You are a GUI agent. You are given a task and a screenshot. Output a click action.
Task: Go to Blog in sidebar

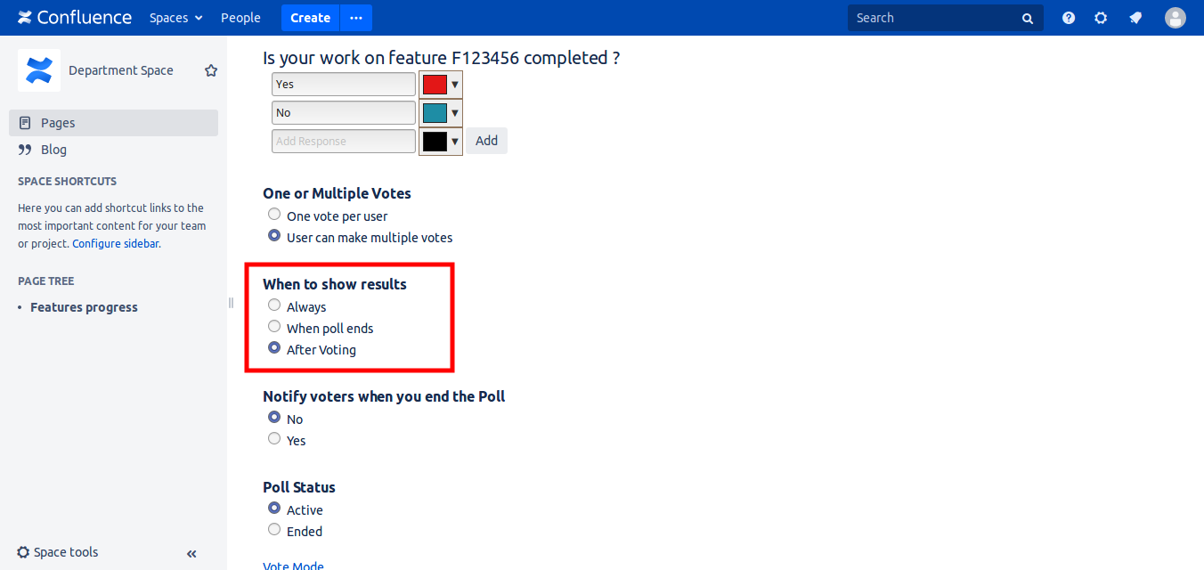click(x=53, y=150)
